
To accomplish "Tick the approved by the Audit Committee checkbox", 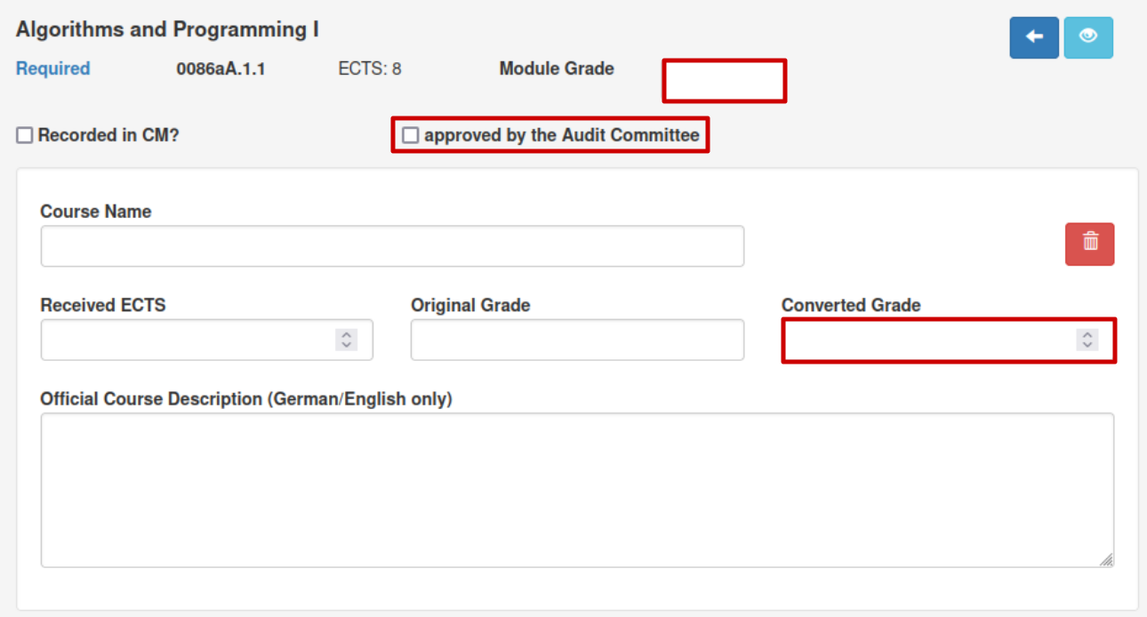I will (410, 135).
